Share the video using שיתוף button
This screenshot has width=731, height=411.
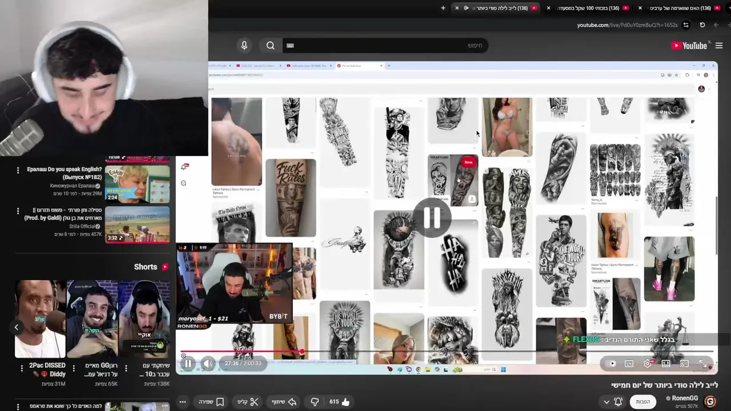tap(284, 402)
